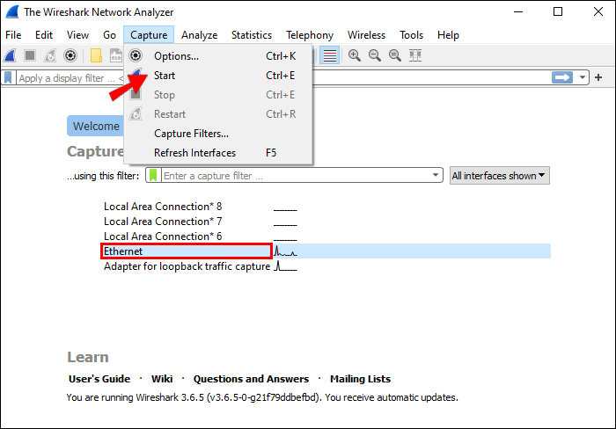Open the Wireless menu
616x429 pixels.
tap(366, 35)
